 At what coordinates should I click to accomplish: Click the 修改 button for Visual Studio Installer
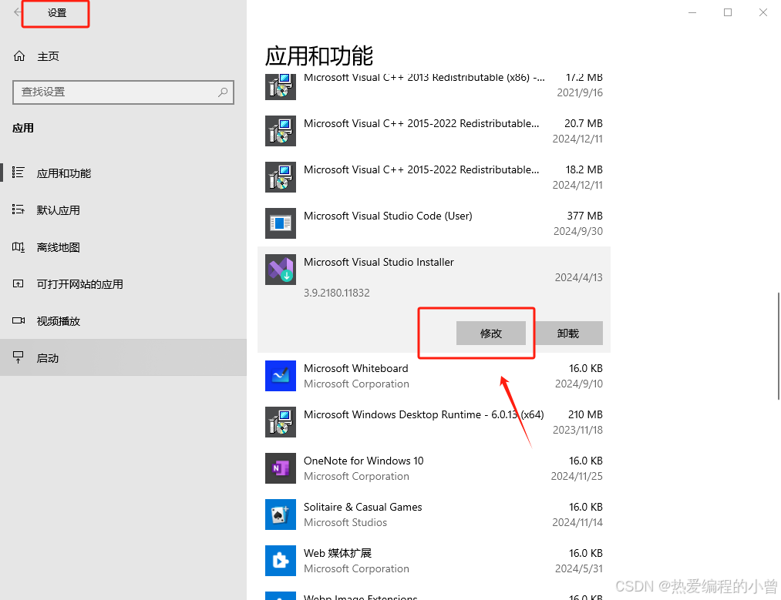coord(491,333)
